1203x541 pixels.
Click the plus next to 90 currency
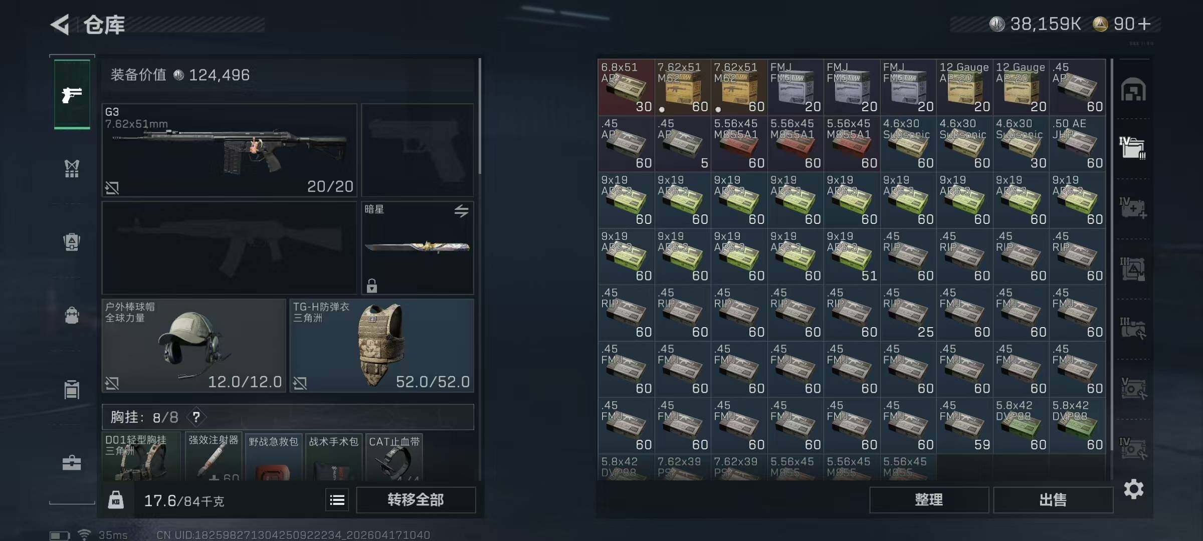tap(1144, 24)
